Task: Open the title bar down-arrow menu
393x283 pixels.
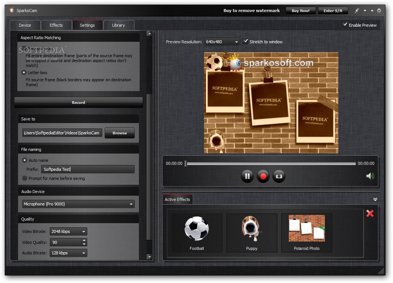Action: (x=365, y=11)
